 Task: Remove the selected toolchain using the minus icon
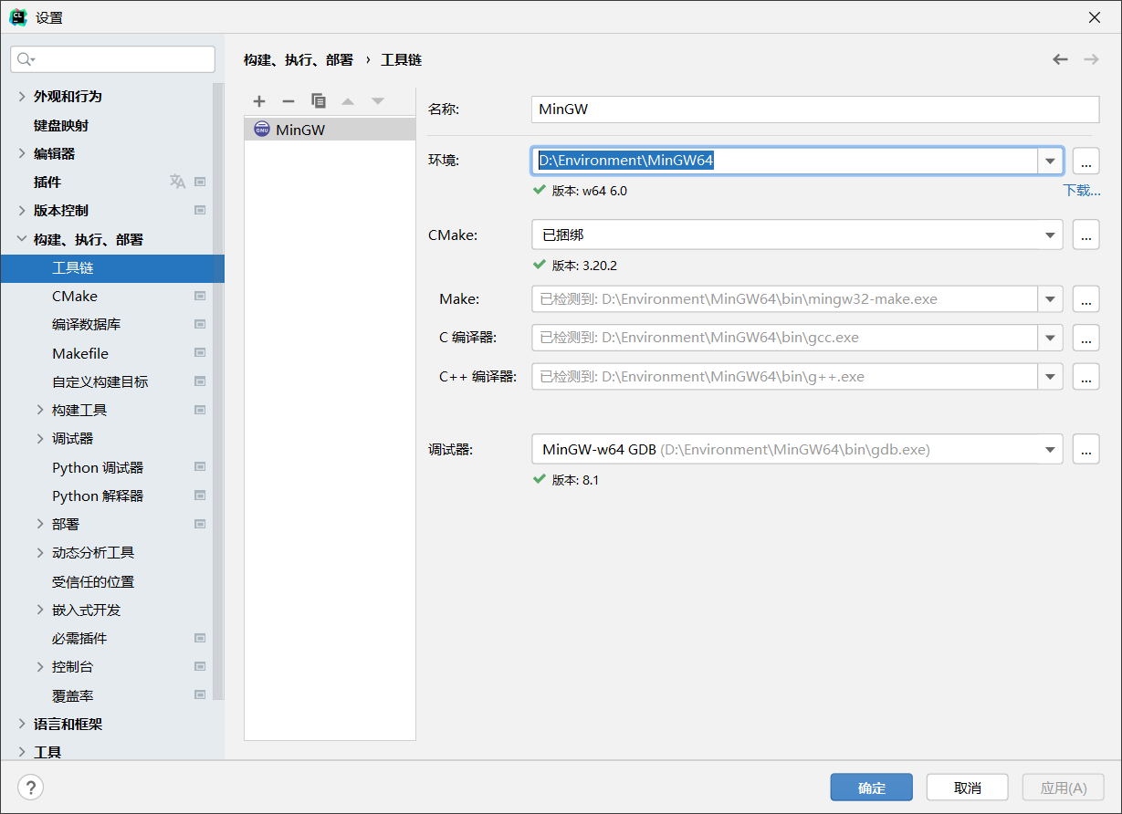[x=288, y=100]
